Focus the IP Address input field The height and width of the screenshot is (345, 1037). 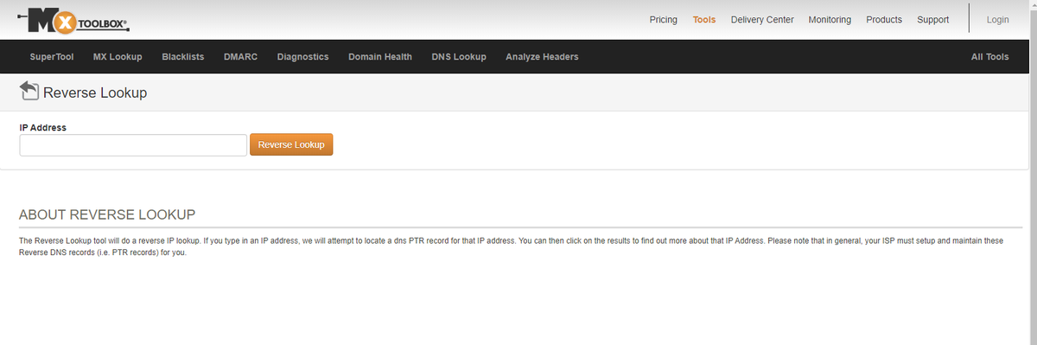pyautogui.click(x=133, y=145)
